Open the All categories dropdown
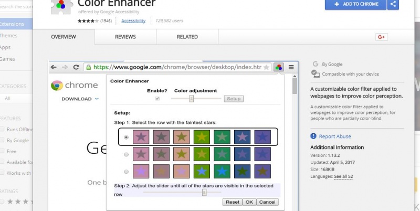 (16, 98)
